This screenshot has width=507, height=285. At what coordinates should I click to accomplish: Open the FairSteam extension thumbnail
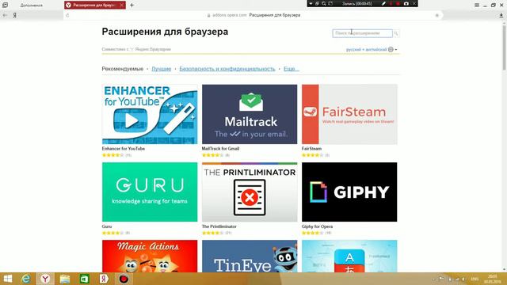349,114
